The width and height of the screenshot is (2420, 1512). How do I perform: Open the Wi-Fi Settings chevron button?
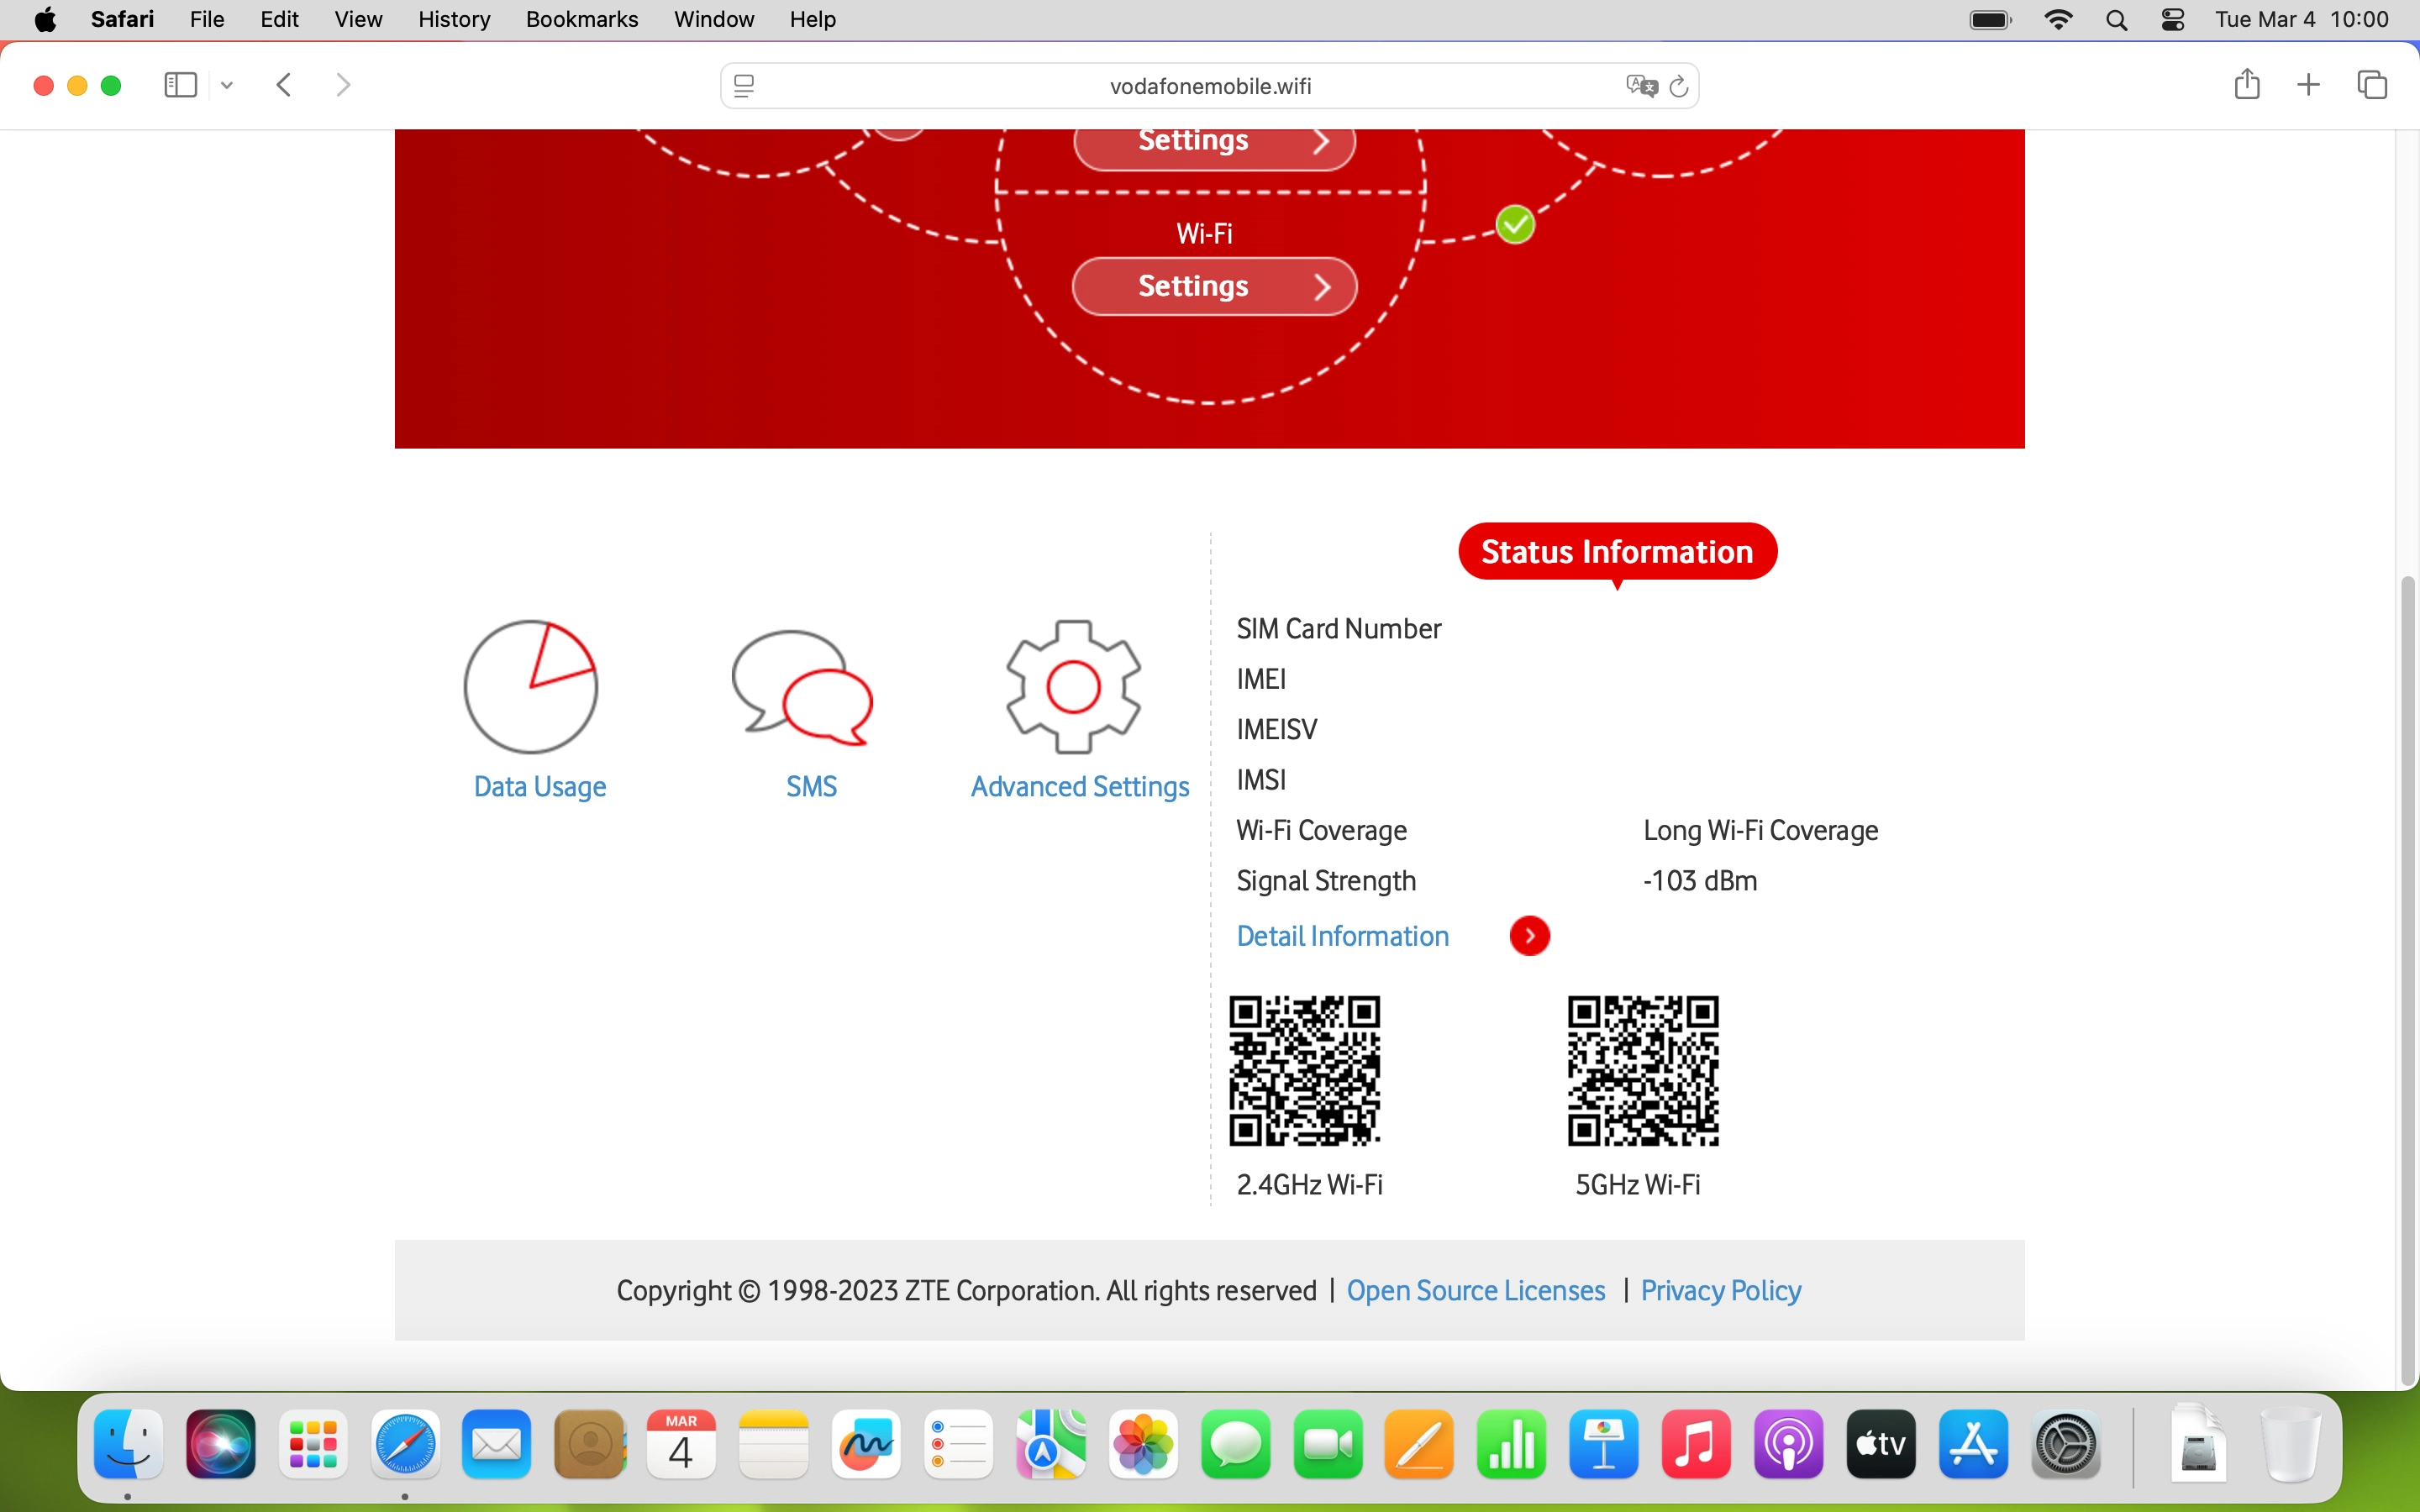point(1214,287)
